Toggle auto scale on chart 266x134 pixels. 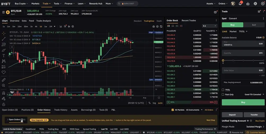160,103
